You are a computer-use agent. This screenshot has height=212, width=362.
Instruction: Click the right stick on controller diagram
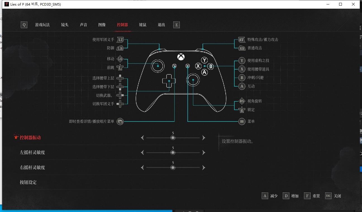point(193,80)
